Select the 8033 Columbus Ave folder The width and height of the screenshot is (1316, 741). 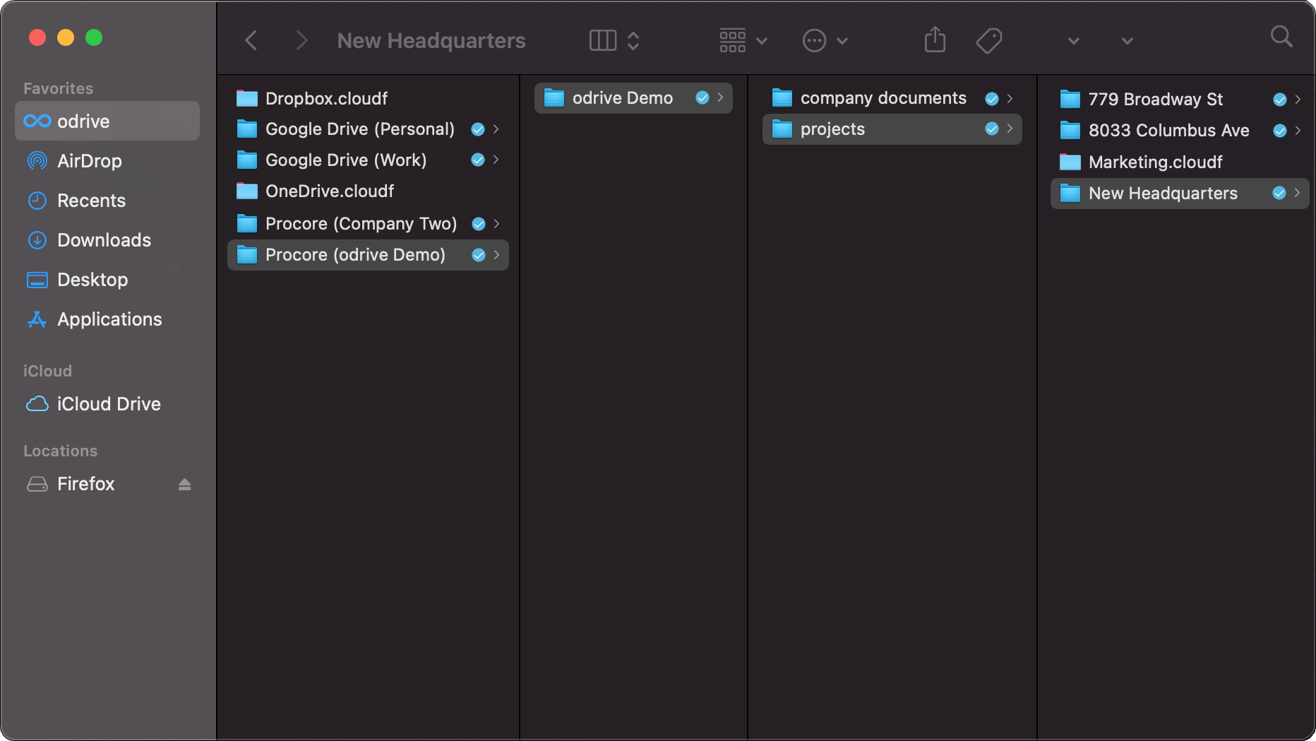(x=1168, y=131)
